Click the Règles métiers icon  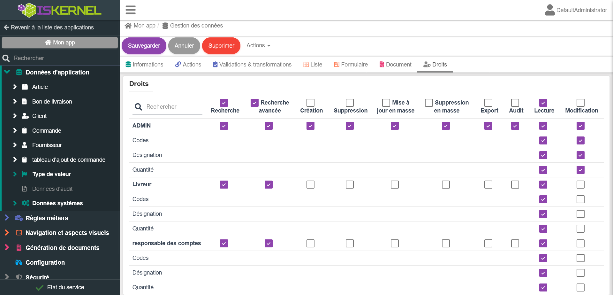(x=19, y=218)
